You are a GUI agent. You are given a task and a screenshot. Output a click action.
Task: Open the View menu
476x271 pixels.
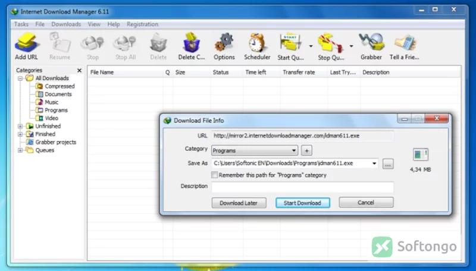point(94,24)
